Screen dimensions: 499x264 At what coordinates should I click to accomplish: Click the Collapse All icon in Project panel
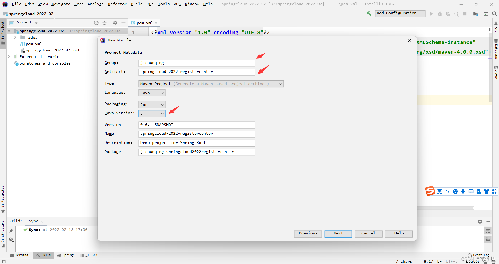(105, 23)
